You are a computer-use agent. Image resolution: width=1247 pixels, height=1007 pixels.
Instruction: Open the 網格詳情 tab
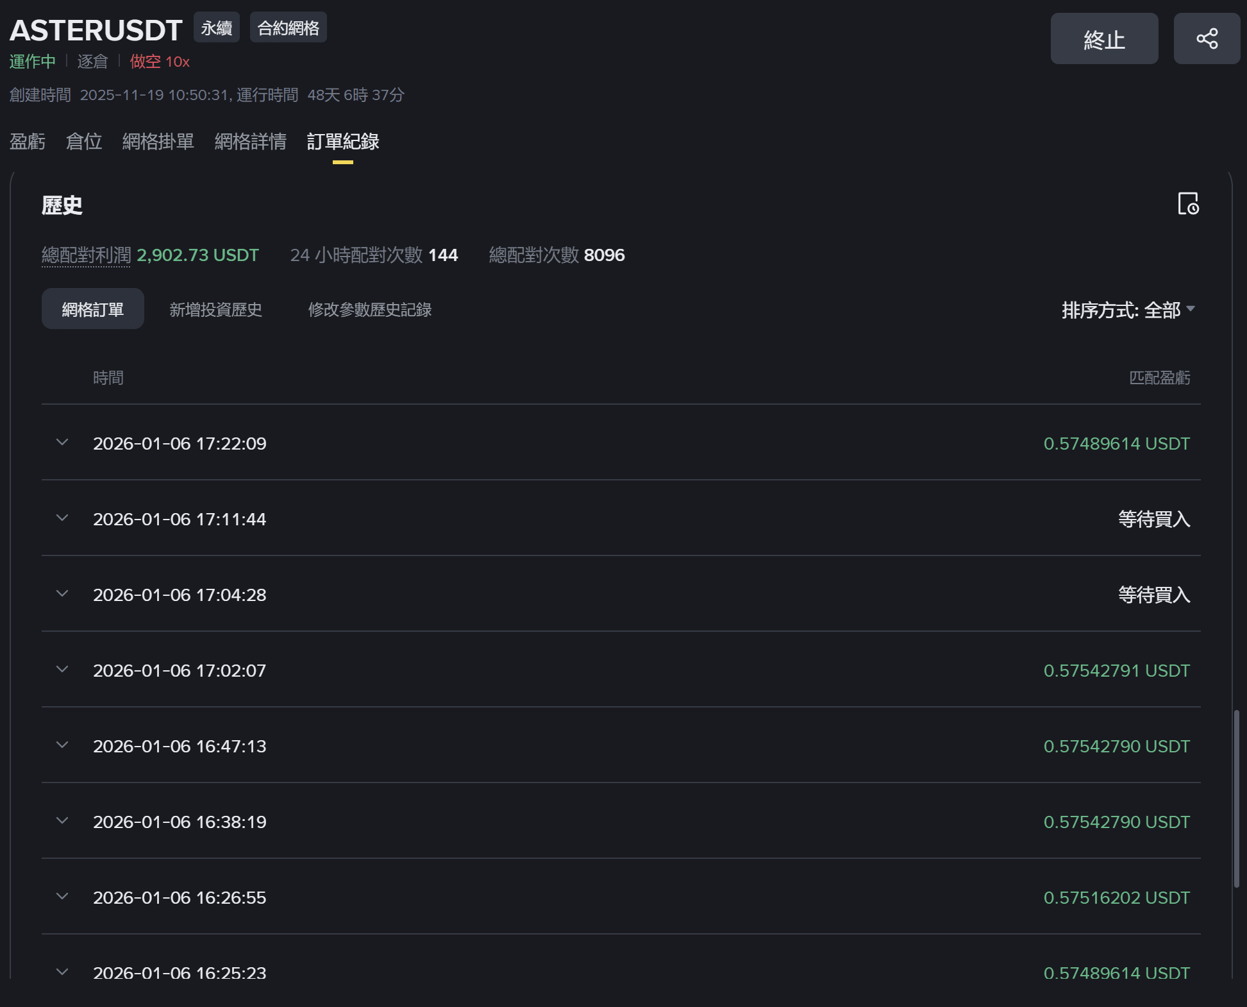[250, 141]
